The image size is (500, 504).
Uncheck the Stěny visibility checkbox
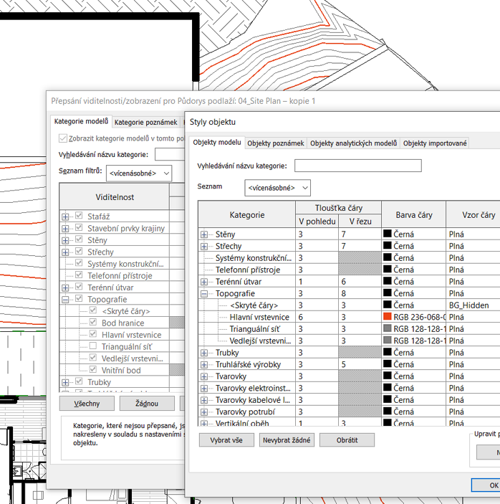(x=80, y=240)
